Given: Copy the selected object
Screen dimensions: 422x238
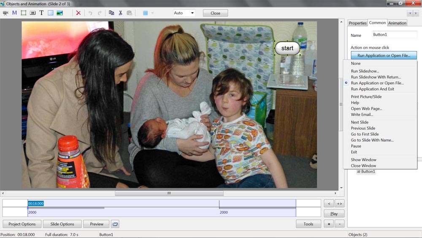Looking at the screenshot, I should pos(111,13).
